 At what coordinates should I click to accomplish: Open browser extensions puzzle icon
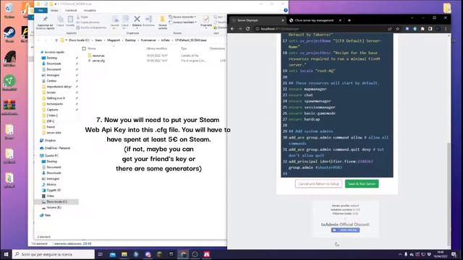click(422, 29)
